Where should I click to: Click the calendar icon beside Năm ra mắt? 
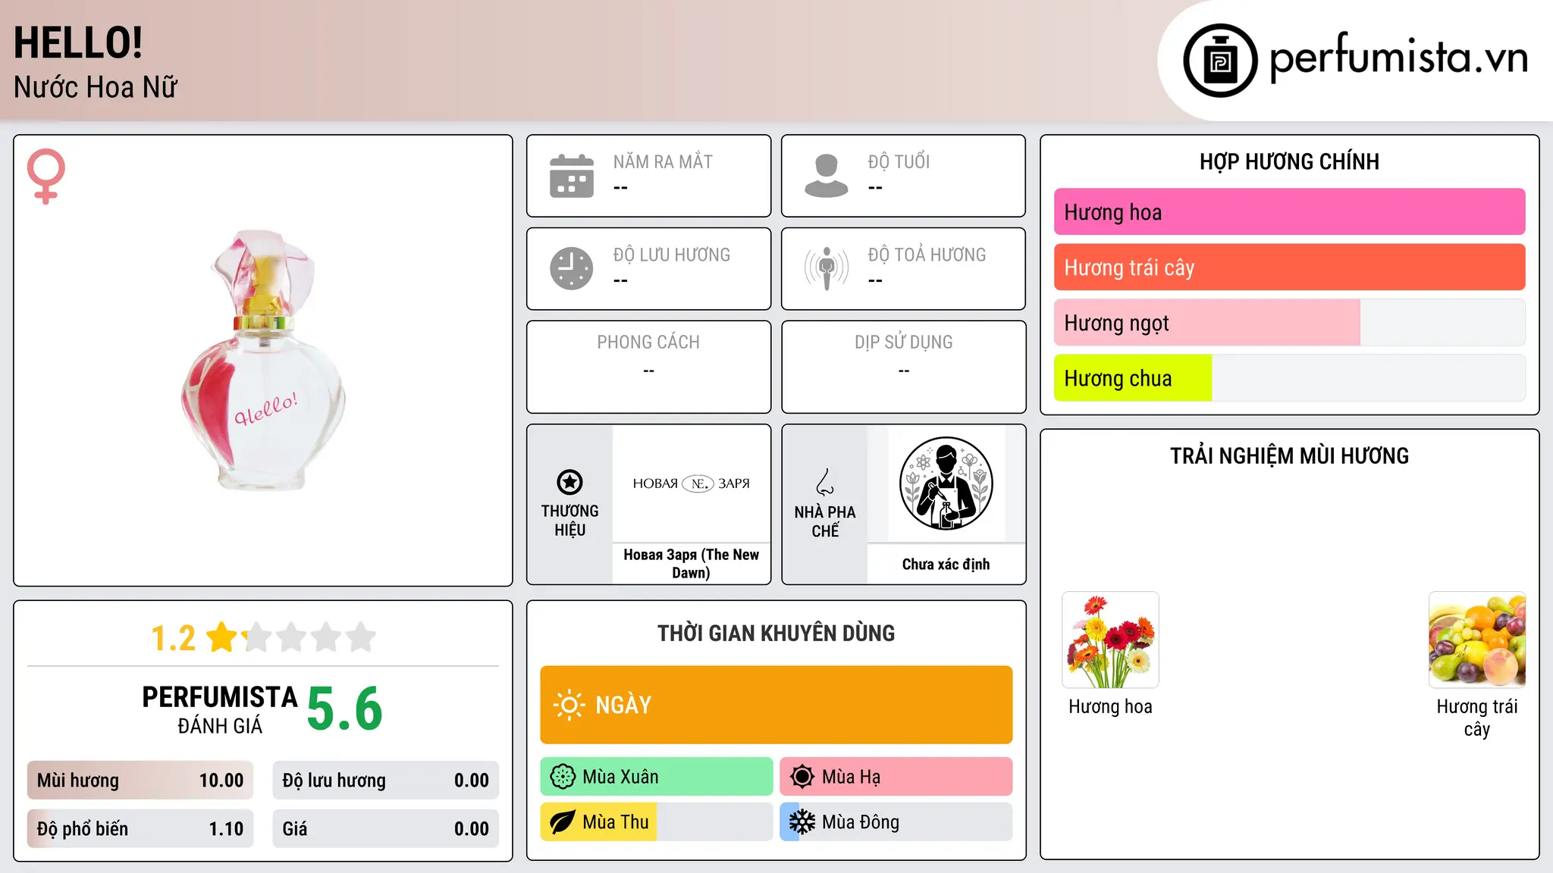coord(572,176)
